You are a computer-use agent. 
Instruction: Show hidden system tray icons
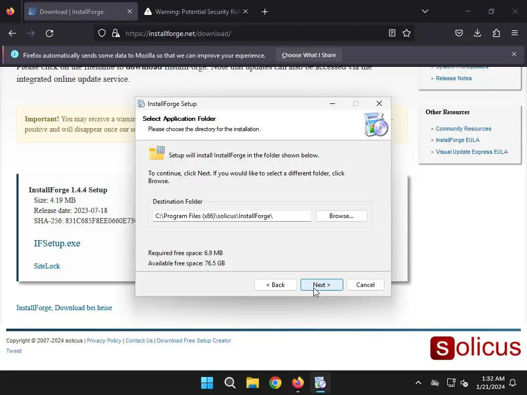pos(418,383)
